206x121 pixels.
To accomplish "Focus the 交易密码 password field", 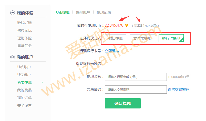I will click(x=136, y=90).
